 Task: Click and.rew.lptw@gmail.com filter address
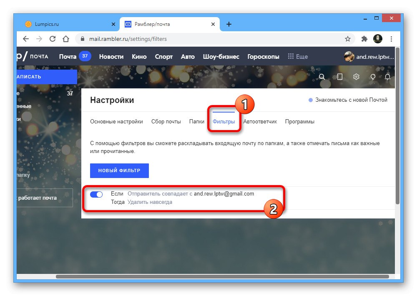click(224, 193)
